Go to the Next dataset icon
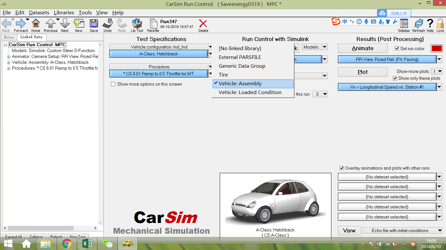446x250 pixels. point(65,23)
